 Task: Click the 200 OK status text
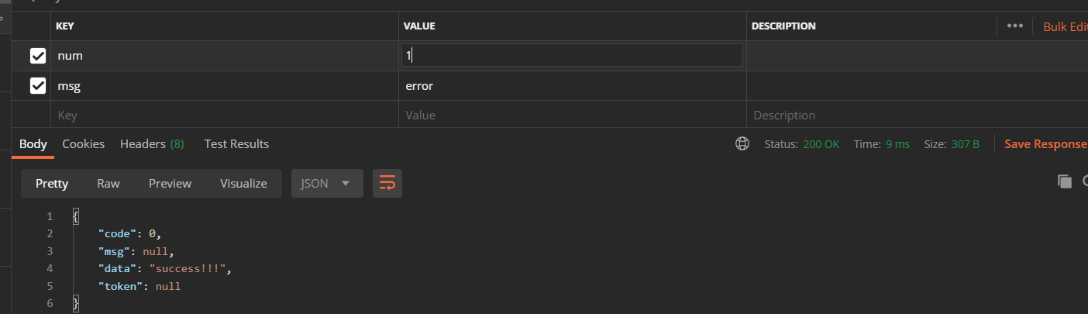pos(821,144)
